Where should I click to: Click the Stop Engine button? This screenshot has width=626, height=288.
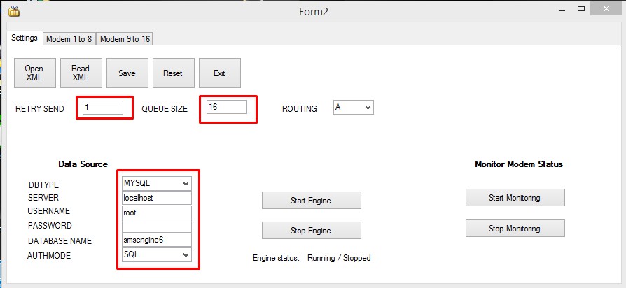tap(312, 230)
